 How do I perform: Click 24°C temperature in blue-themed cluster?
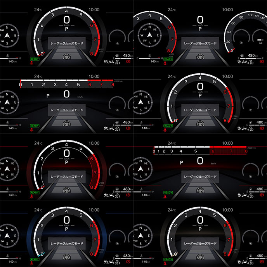[38, 210]
